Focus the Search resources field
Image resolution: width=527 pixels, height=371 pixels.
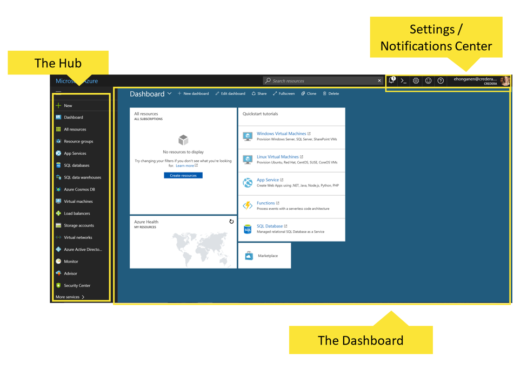(324, 80)
